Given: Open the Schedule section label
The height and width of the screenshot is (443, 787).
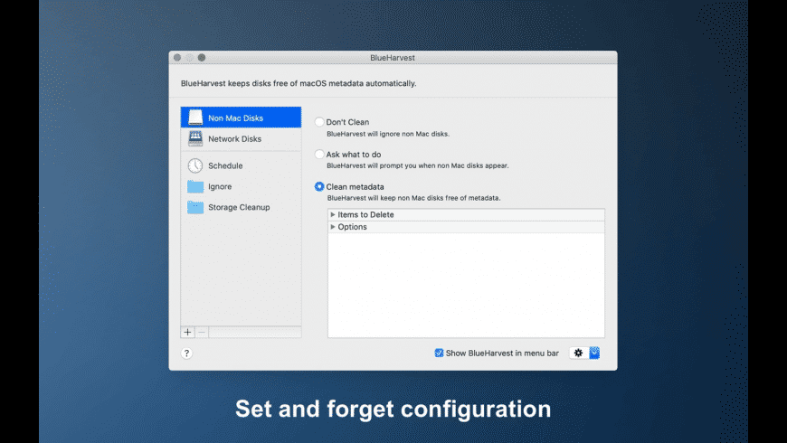Looking at the screenshot, I should click(x=225, y=165).
